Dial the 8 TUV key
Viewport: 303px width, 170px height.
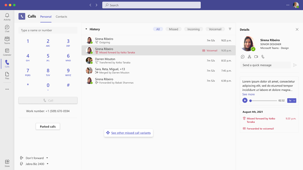pyautogui.click(x=48, y=72)
